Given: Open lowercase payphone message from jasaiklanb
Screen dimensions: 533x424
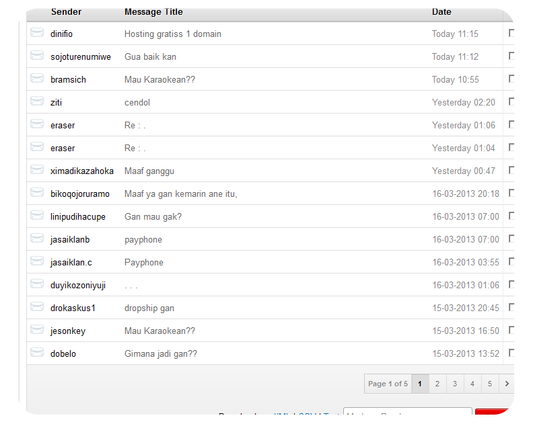Looking at the screenshot, I should pos(143,240).
